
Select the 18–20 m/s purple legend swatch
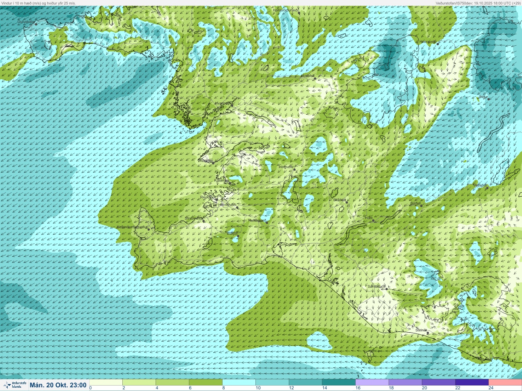(405, 382)
